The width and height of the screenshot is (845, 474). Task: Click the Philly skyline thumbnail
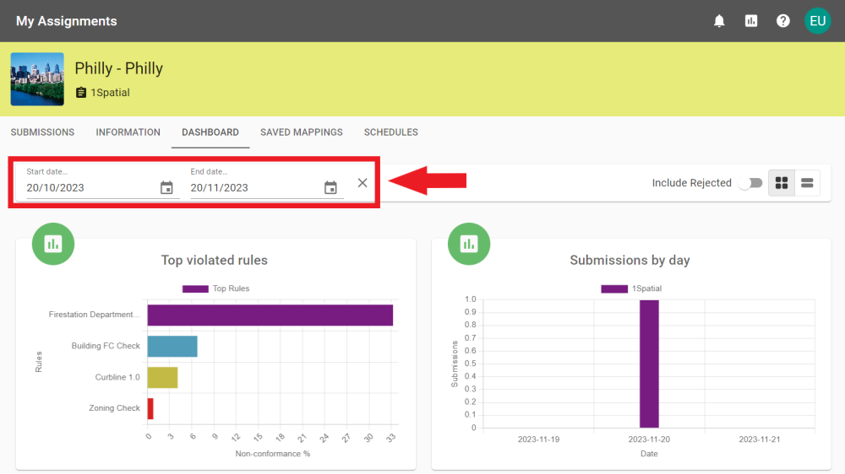click(x=37, y=79)
